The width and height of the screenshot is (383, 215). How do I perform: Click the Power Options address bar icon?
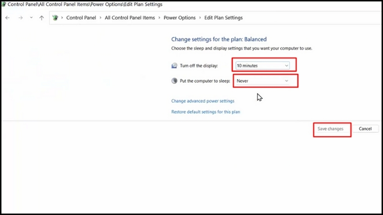[x=55, y=18]
